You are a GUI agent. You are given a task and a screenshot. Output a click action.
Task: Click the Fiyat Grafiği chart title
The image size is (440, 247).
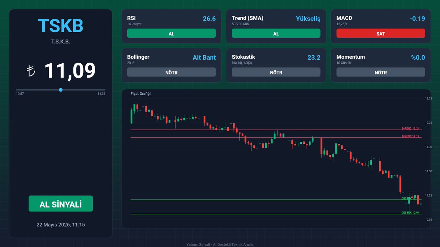click(x=140, y=94)
